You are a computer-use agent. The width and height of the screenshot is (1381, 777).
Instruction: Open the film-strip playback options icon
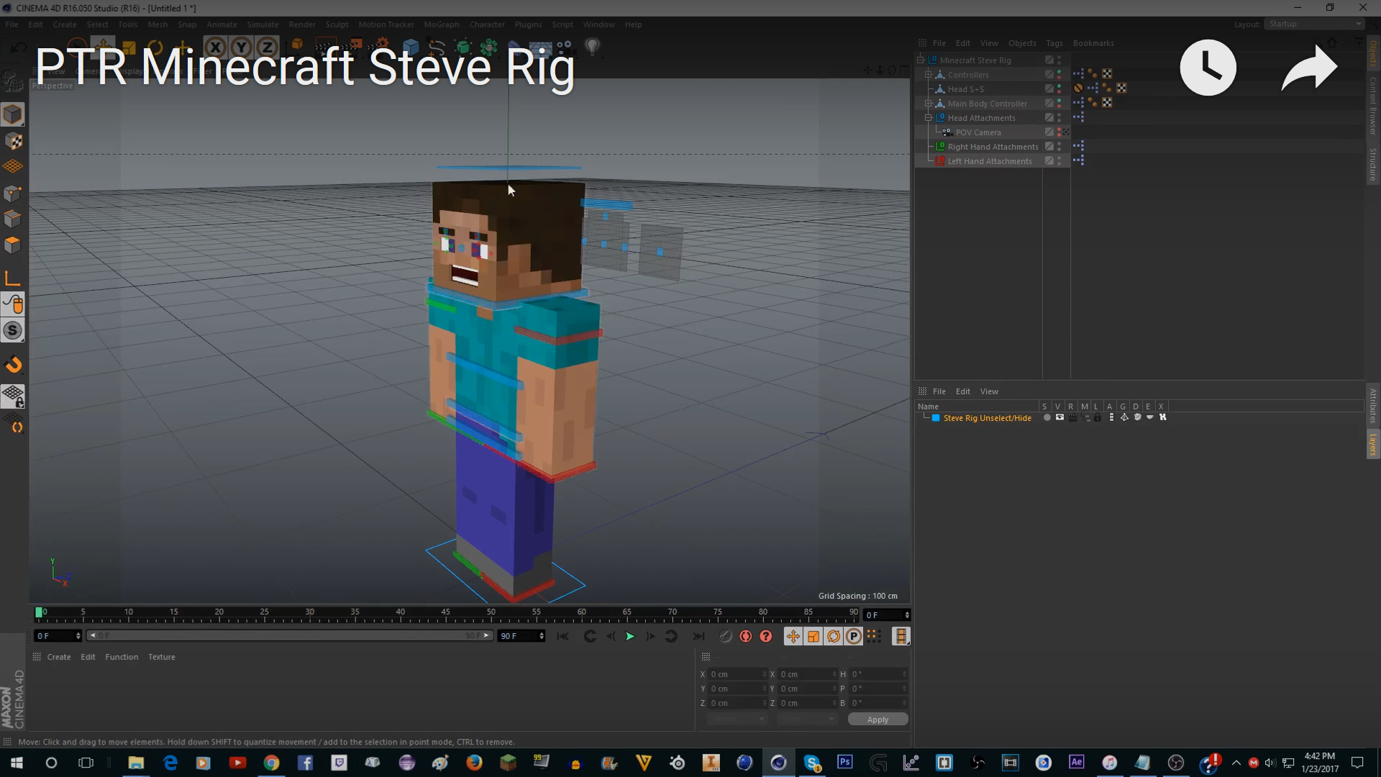tap(901, 636)
